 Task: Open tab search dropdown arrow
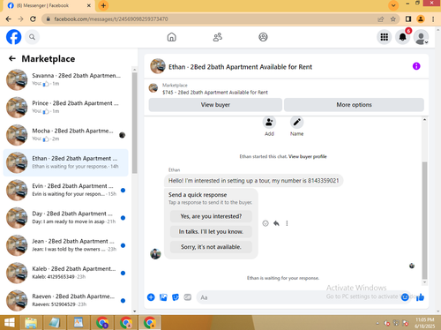click(393, 5)
